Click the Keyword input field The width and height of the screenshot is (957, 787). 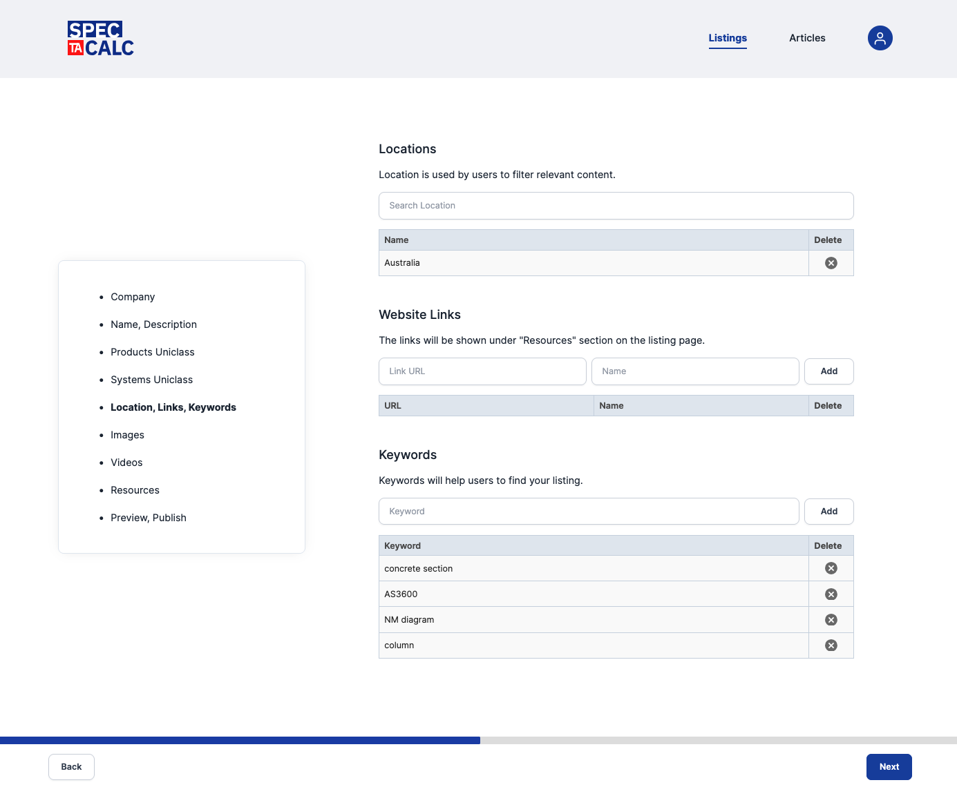click(589, 512)
